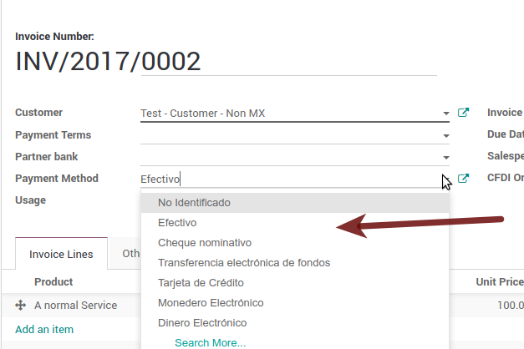Expand the Payment Terms dropdown arrow
Viewport: 524px width, 349px height.
pyautogui.click(x=446, y=135)
